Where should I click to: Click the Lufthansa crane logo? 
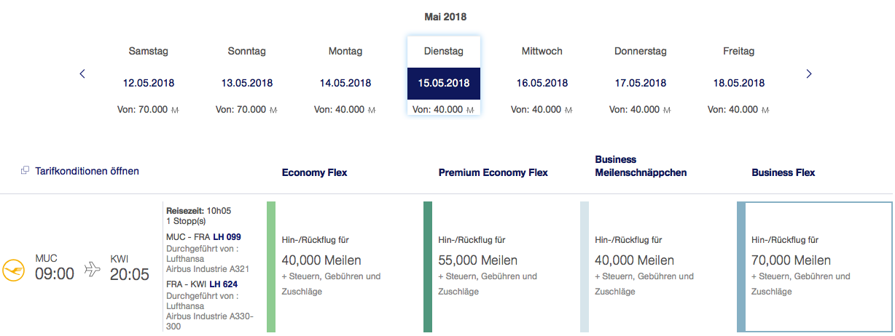(x=13, y=269)
